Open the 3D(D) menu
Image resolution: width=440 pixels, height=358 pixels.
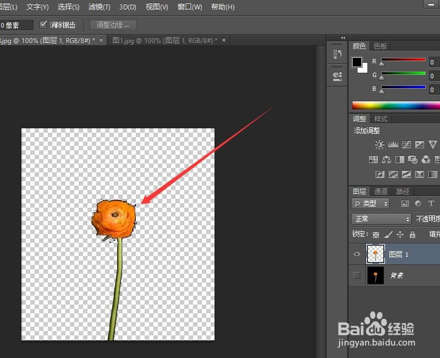coord(128,7)
